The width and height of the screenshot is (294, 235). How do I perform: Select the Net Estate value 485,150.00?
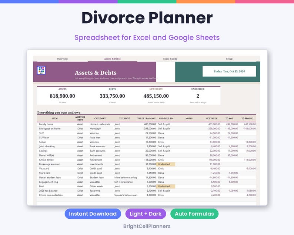pyautogui.click(x=156, y=96)
